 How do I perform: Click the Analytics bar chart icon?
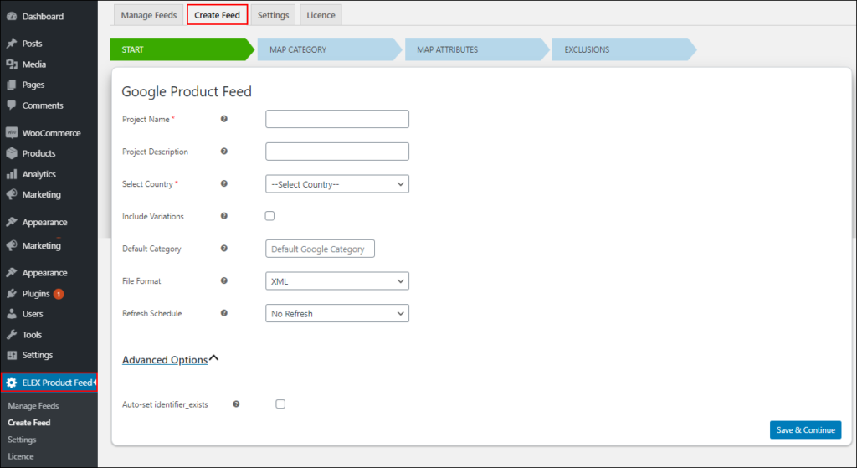[x=12, y=174]
